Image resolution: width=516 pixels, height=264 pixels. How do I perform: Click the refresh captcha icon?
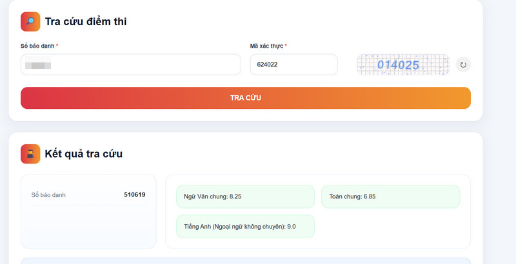coord(463,64)
